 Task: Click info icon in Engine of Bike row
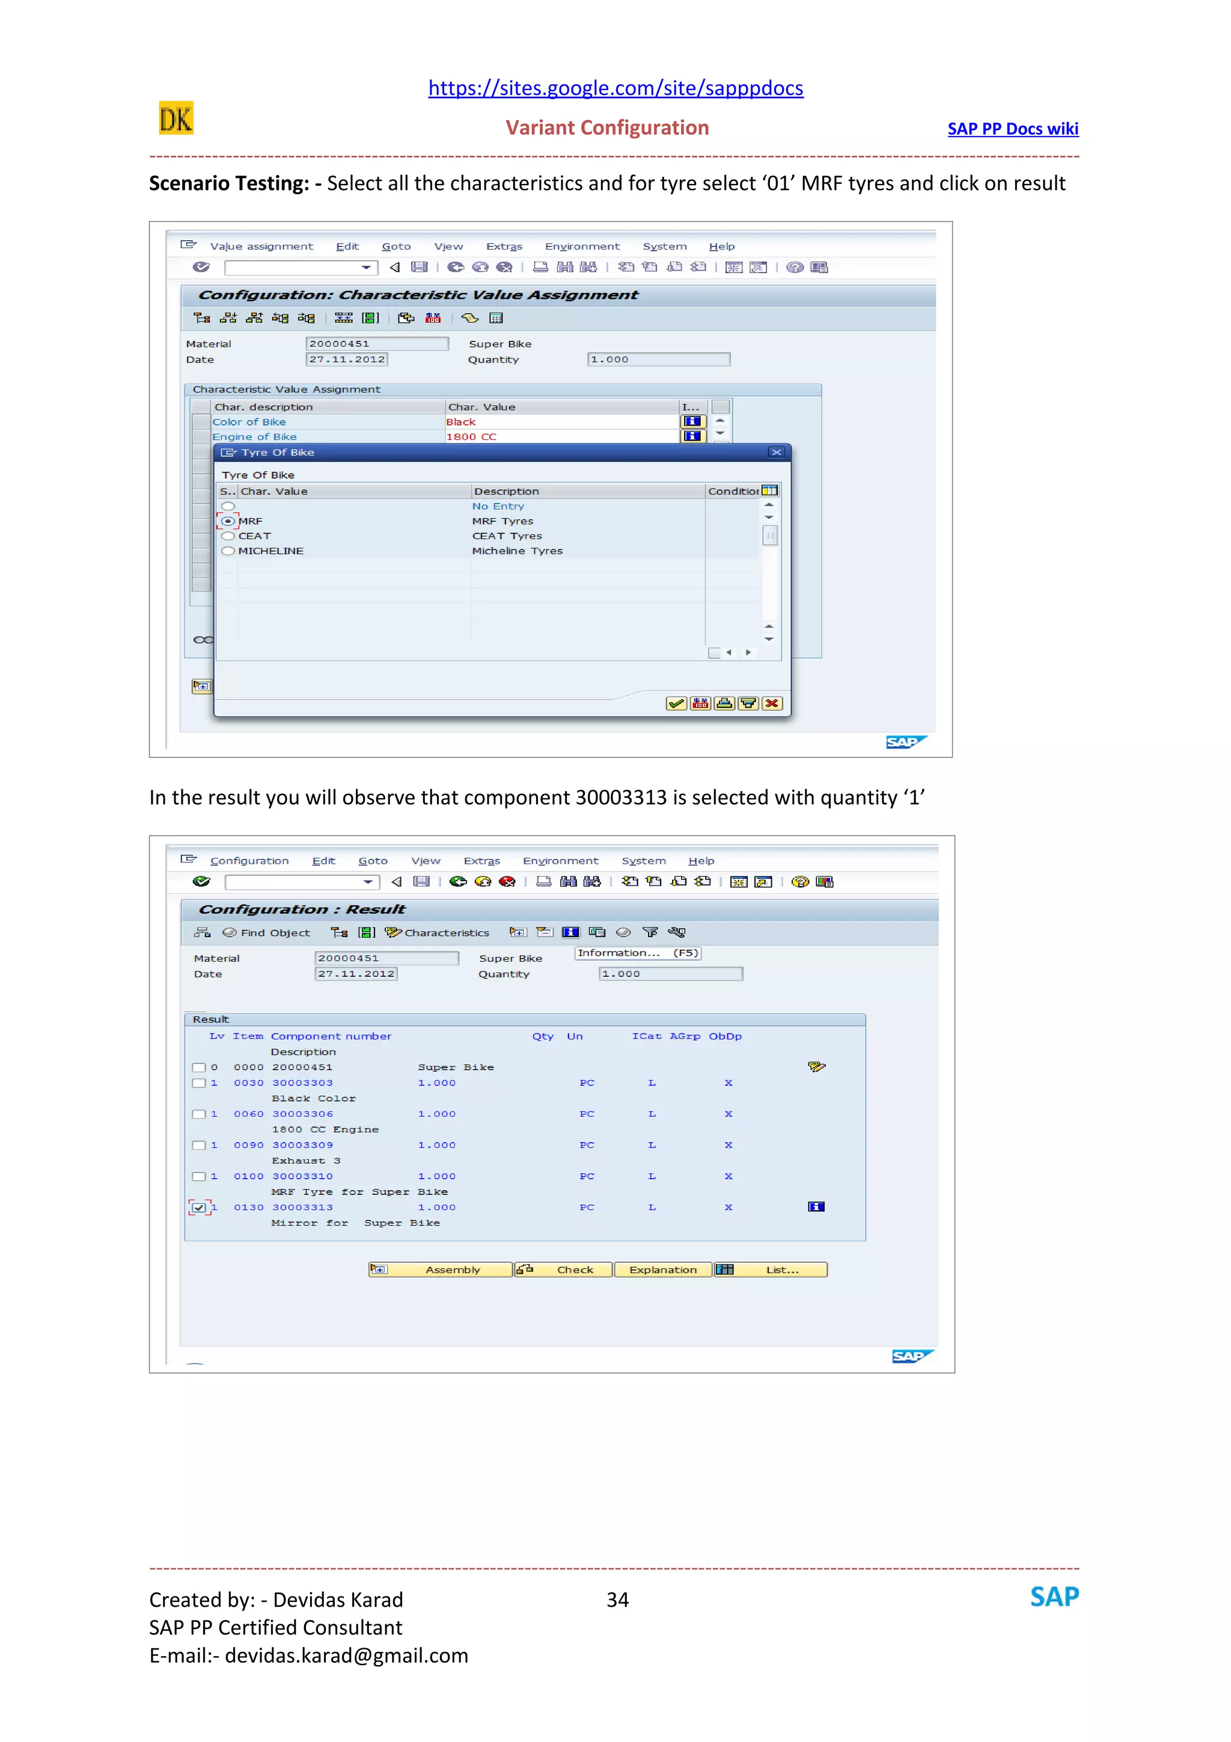pyautogui.click(x=692, y=436)
